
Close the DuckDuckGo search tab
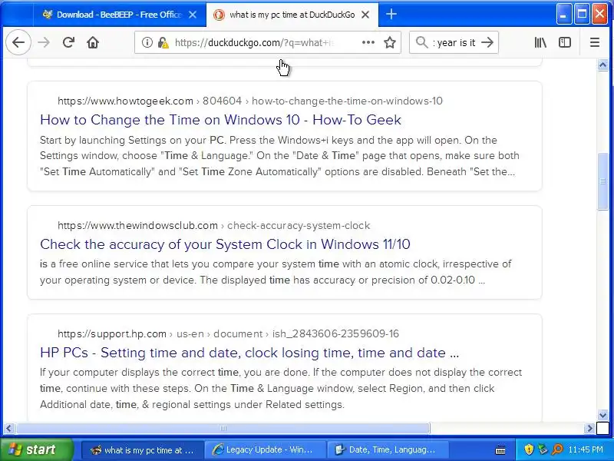365,15
